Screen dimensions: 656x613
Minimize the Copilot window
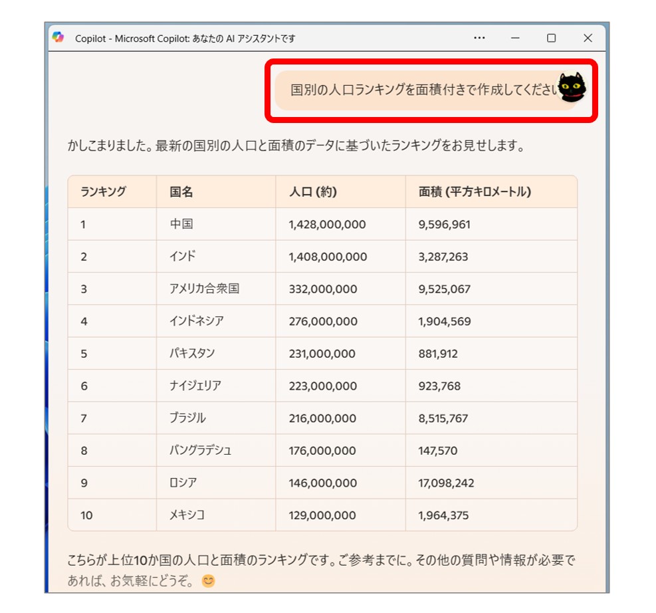(516, 38)
